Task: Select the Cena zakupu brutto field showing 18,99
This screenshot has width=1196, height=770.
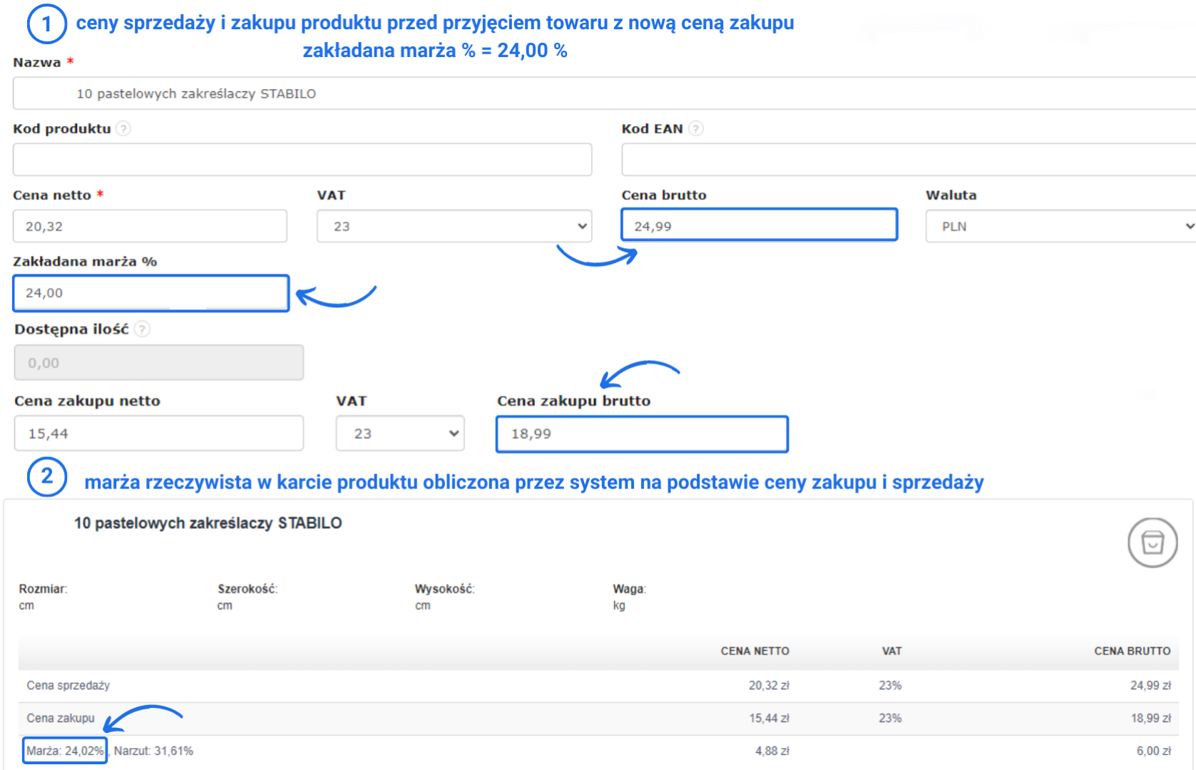Action: coord(640,433)
